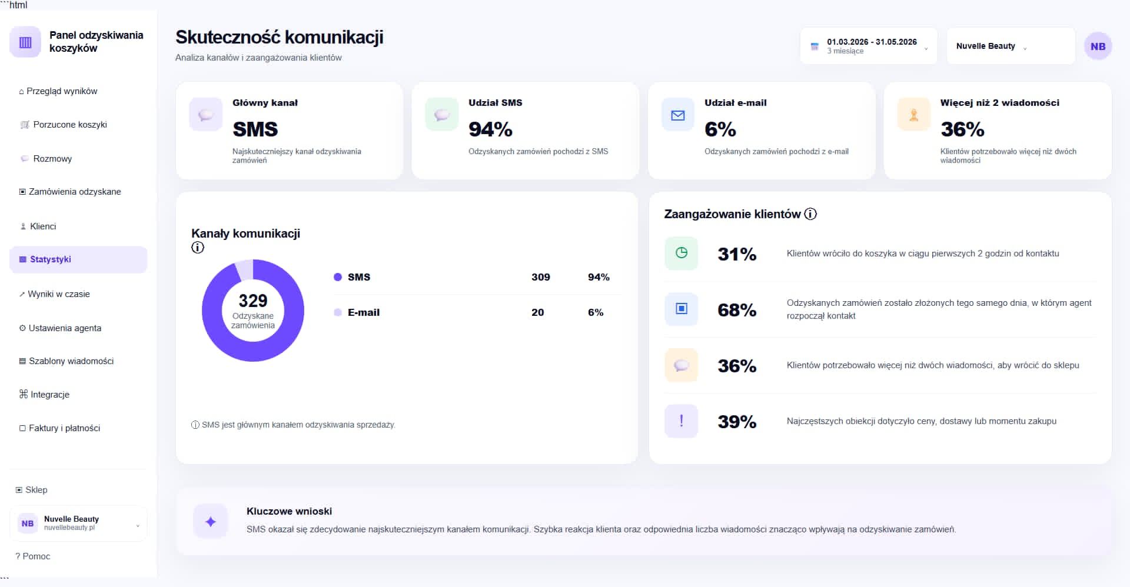Click the cart icon beside Porzucone koszyki
The image size is (1130, 587).
(25, 125)
